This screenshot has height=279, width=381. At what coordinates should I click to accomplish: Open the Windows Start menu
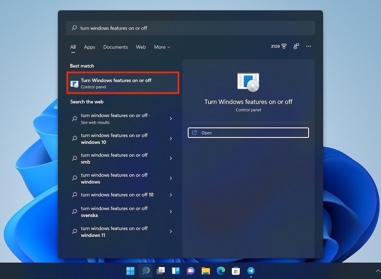[x=130, y=271]
